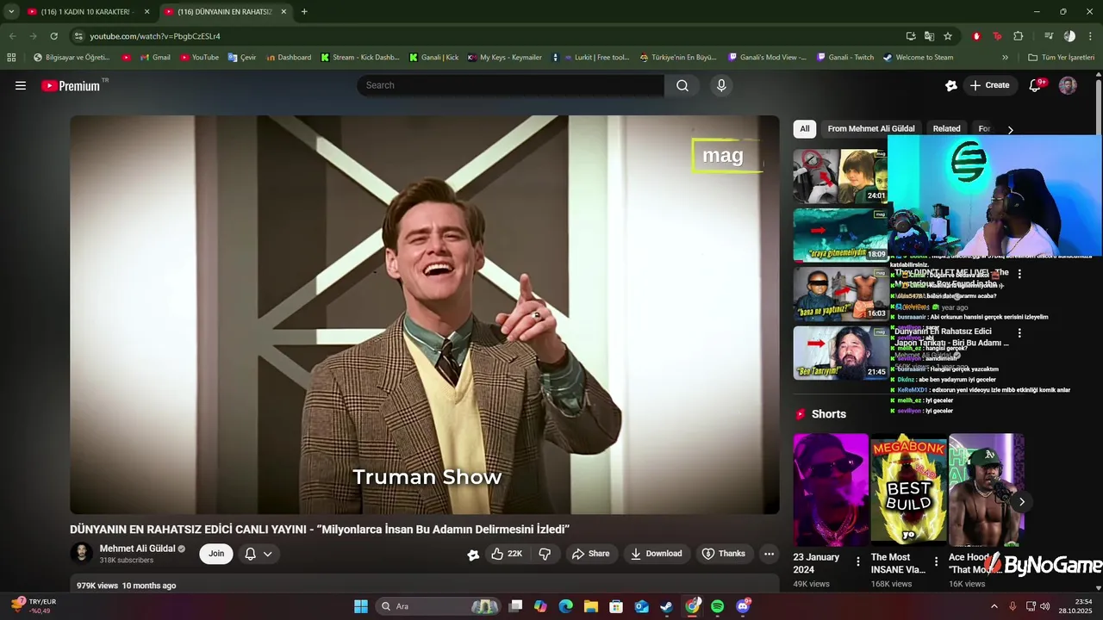Image resolution: width=1103 pixels, height=620 pixels.
Task: Open 'Ganali - Twitch' bookmark
Action: click(x=844, y=58)
